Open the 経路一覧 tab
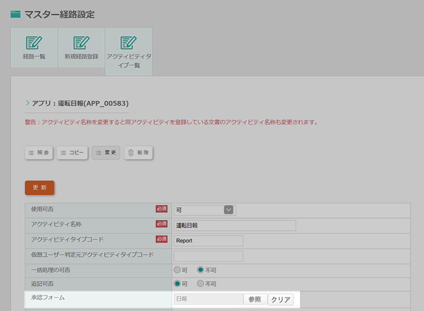Screen dimensions: 424x311 34,47
